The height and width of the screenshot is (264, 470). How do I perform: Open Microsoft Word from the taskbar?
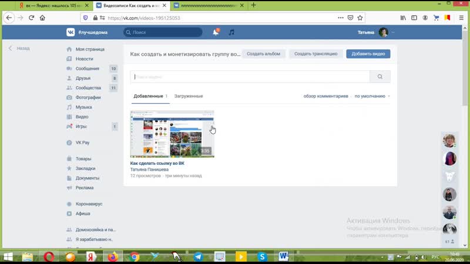[283, 257]
